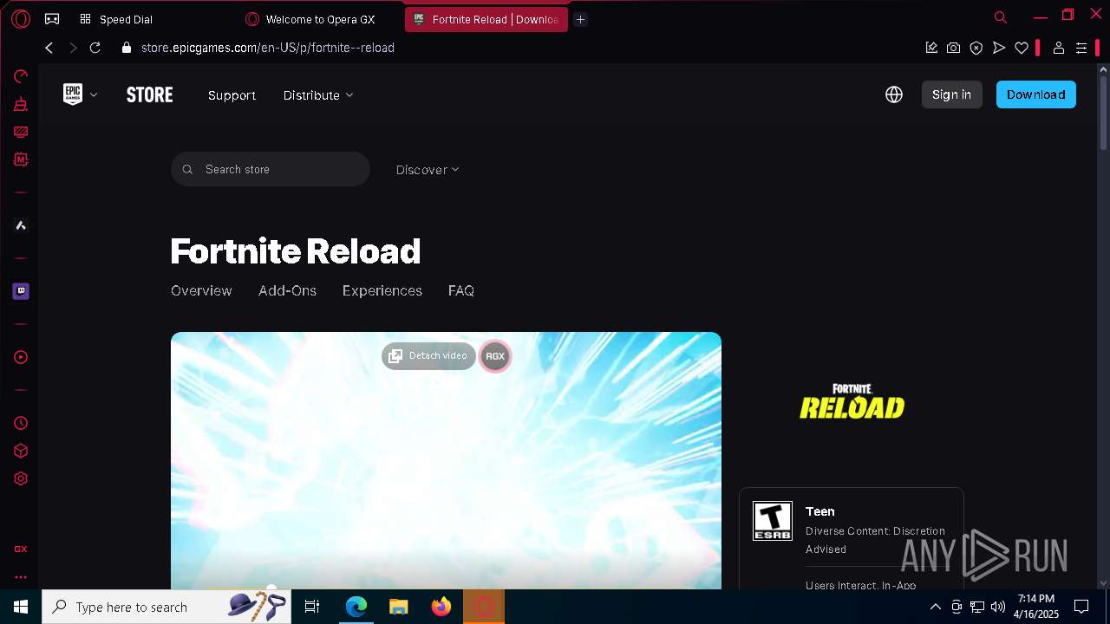
Task: Open Extensions cube icon in sidebar
Action: [x=21, y=451]
